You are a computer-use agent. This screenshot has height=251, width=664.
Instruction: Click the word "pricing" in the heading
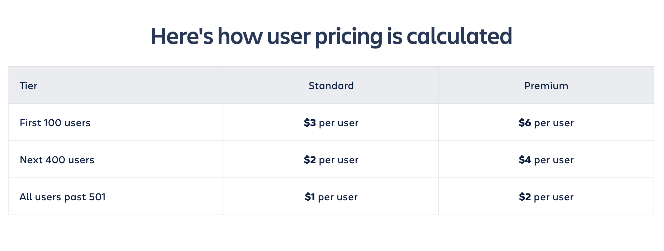(348, 36)
